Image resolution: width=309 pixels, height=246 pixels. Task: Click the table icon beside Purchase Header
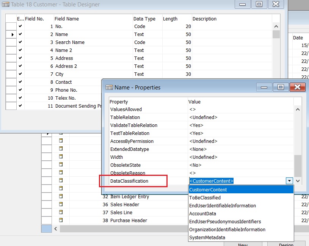click(60, 220)
